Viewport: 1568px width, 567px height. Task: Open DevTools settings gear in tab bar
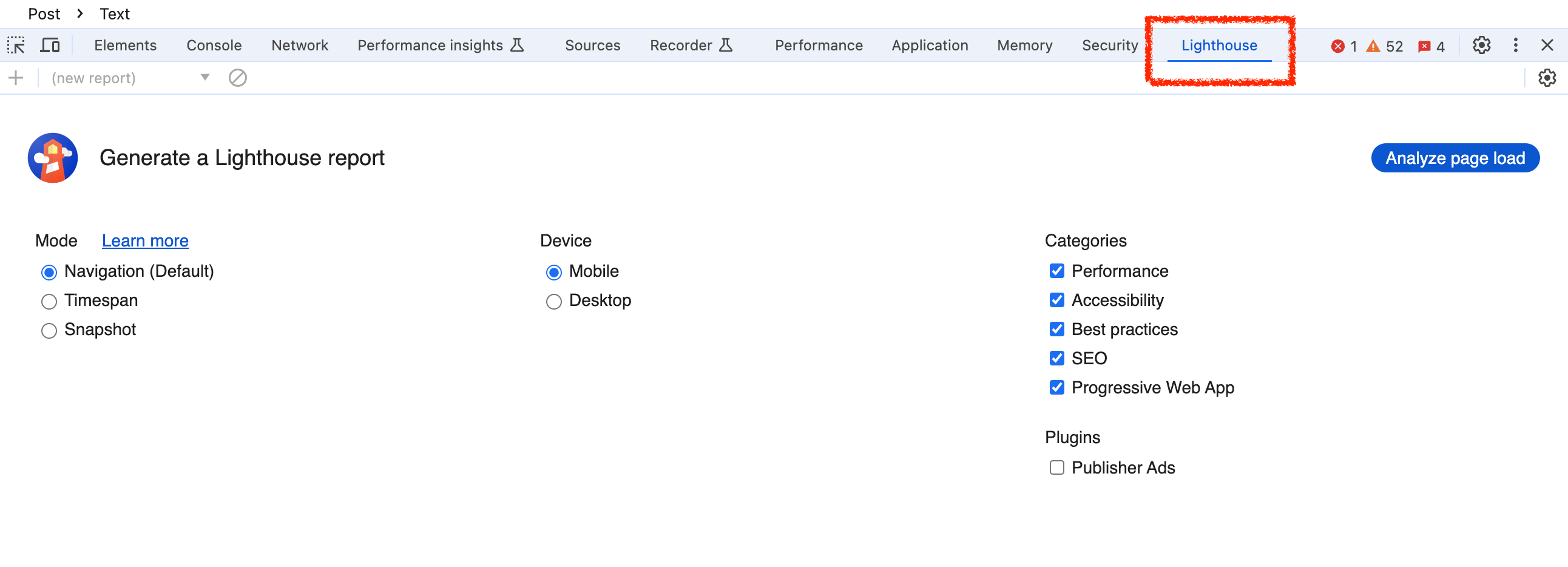(1482, 46)
